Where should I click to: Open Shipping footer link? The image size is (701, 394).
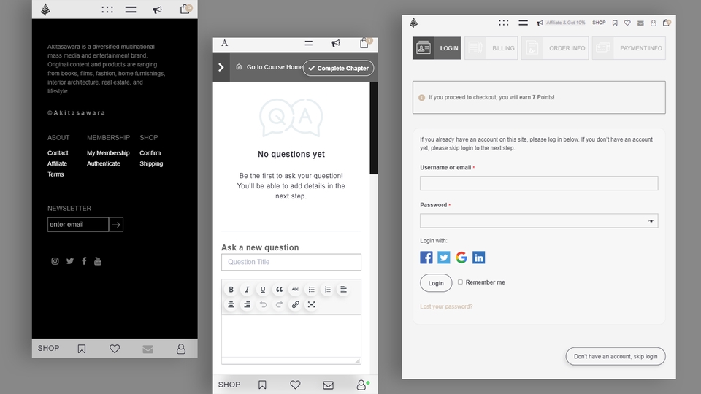click(x=151, y=163)
